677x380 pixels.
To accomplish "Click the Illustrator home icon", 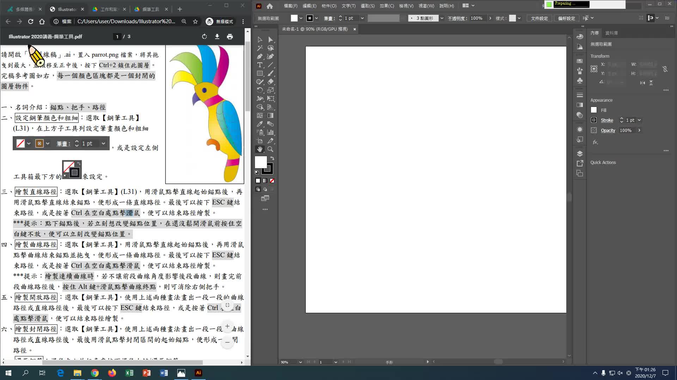I will (x=270, y=6).
